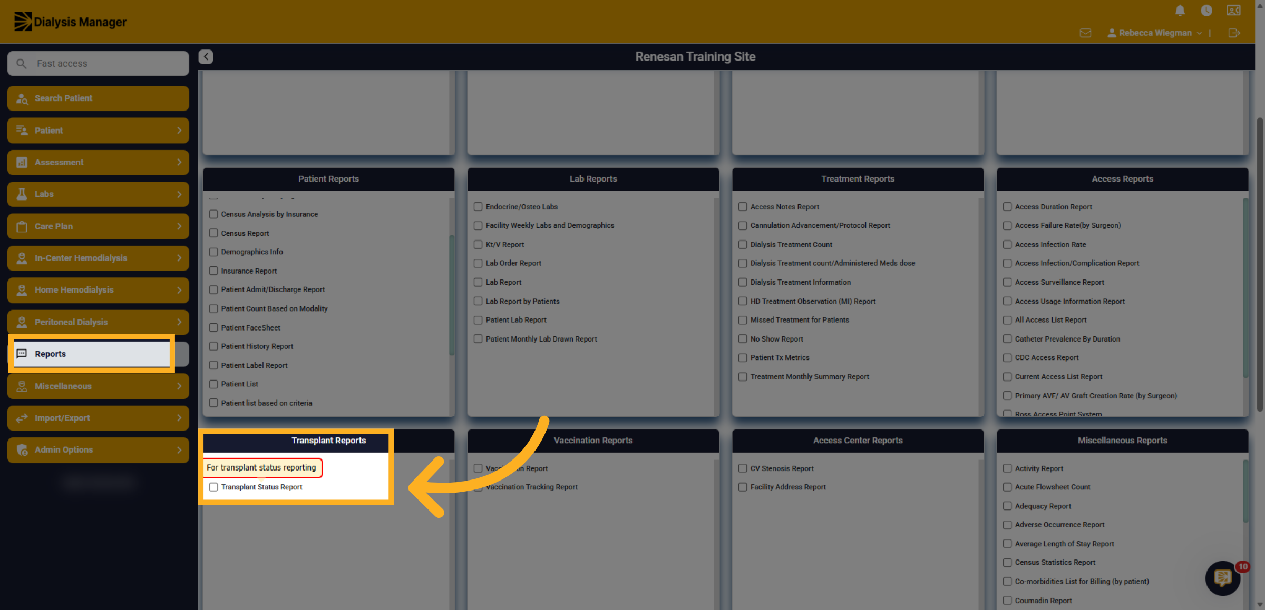The width and height of the screenshot is (1265, 610).
Task: Enable the Kt/V Report checkbox
Action: click(x=478, y=244)
